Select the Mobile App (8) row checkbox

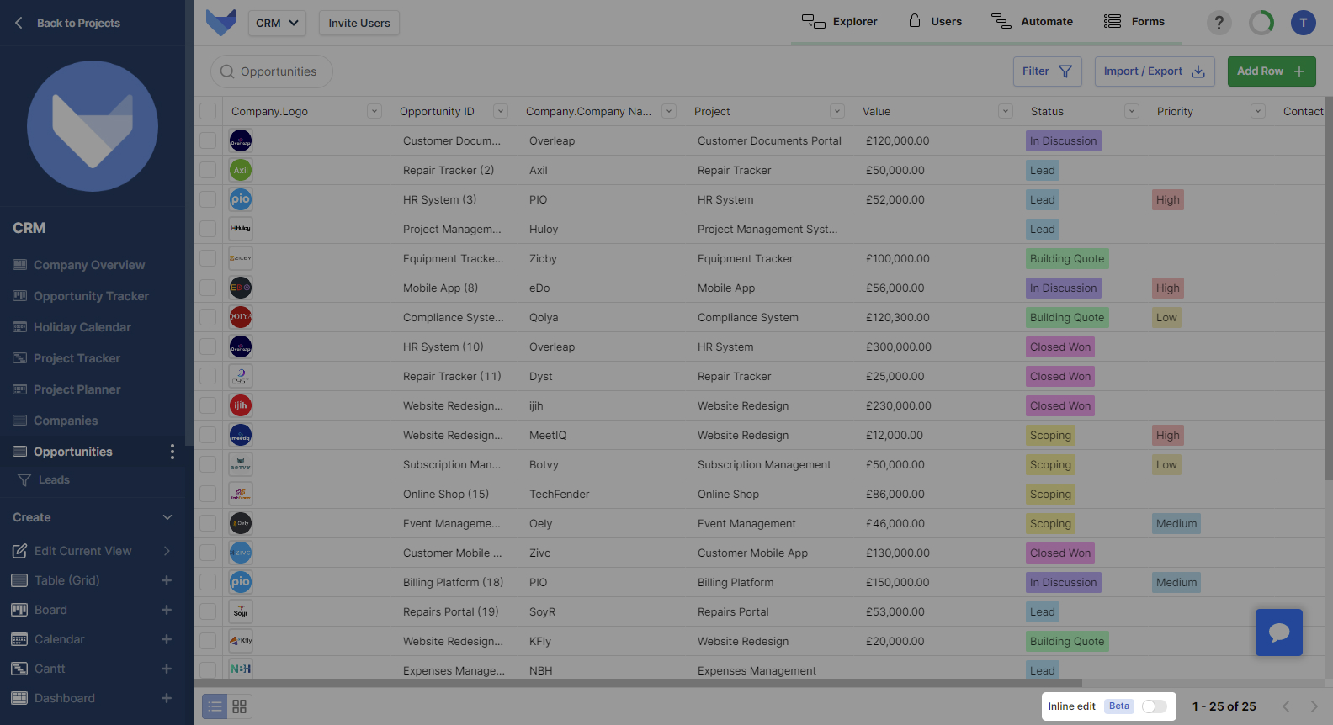pos(208,288)
